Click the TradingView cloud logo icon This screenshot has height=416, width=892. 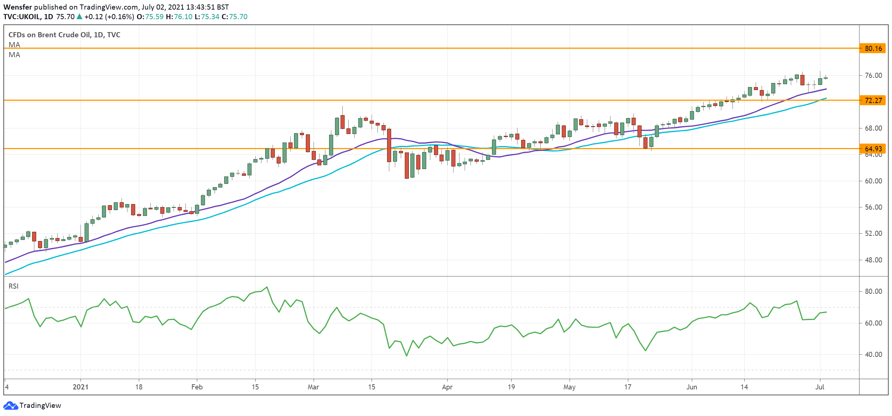click(x=10, y=405)
